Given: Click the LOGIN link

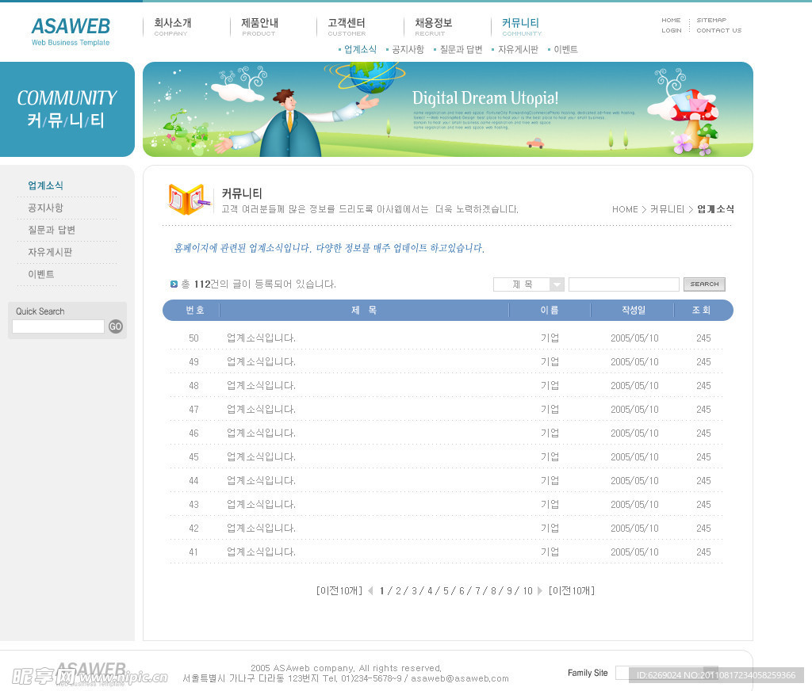Looking at the screenshot, I should 672,31.
